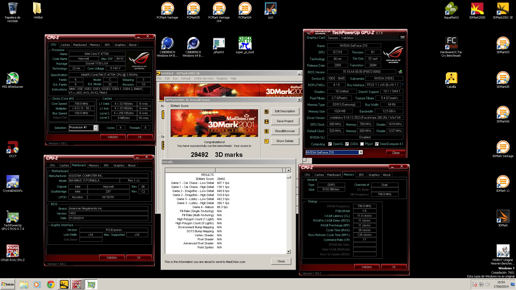Screen dimensions: 516x290
Task: Open the SPD tab in Memory CPU-Z window
Action: 361,175
